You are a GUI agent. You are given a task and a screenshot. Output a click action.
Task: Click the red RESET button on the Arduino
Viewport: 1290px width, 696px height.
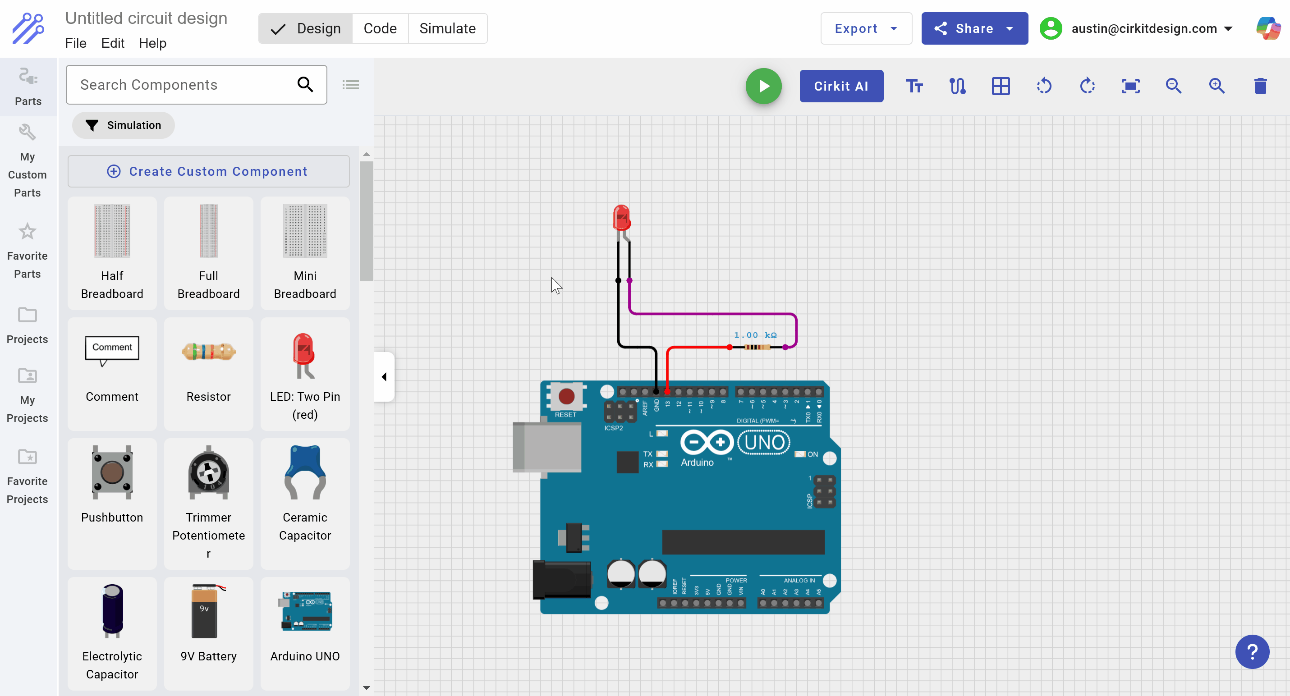click(x=566, y=396)
